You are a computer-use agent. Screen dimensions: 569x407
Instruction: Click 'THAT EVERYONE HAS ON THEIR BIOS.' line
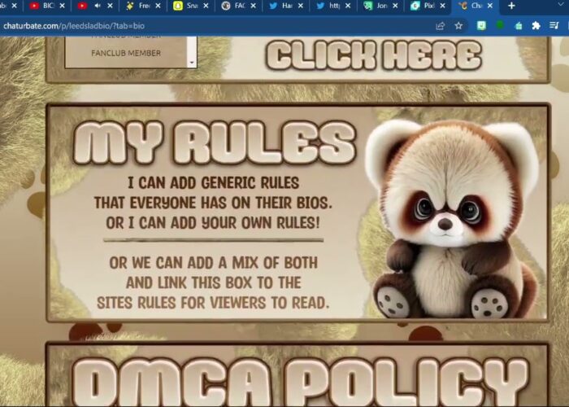[x=213, y=203]
